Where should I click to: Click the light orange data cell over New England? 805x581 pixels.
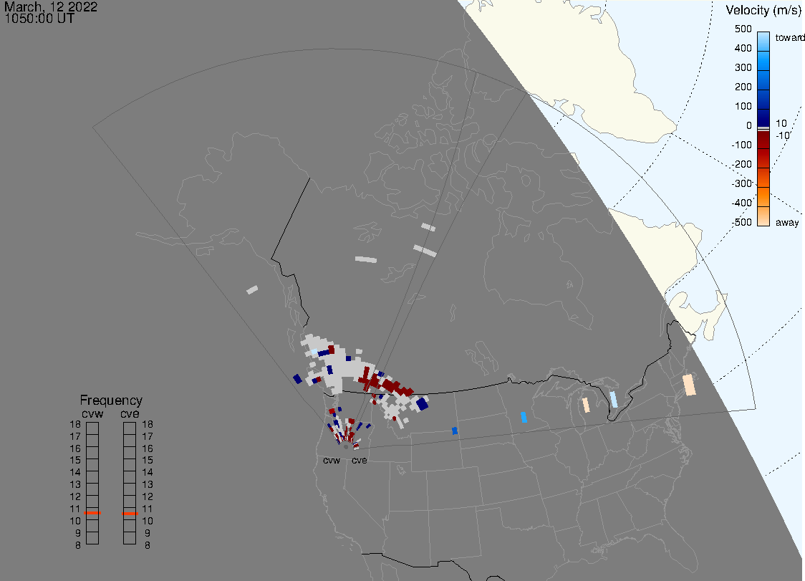click(689, 385)
